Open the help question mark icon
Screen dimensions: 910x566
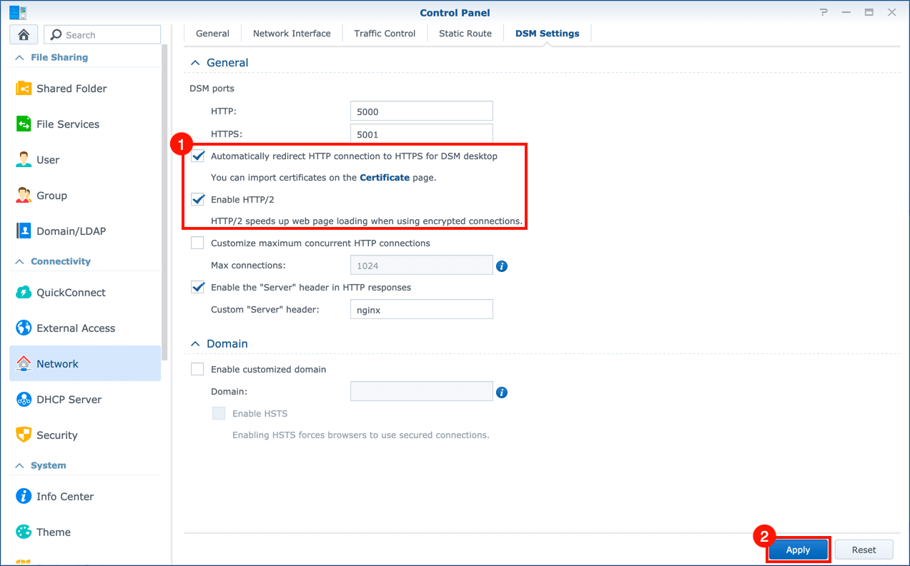coord(824,13)
